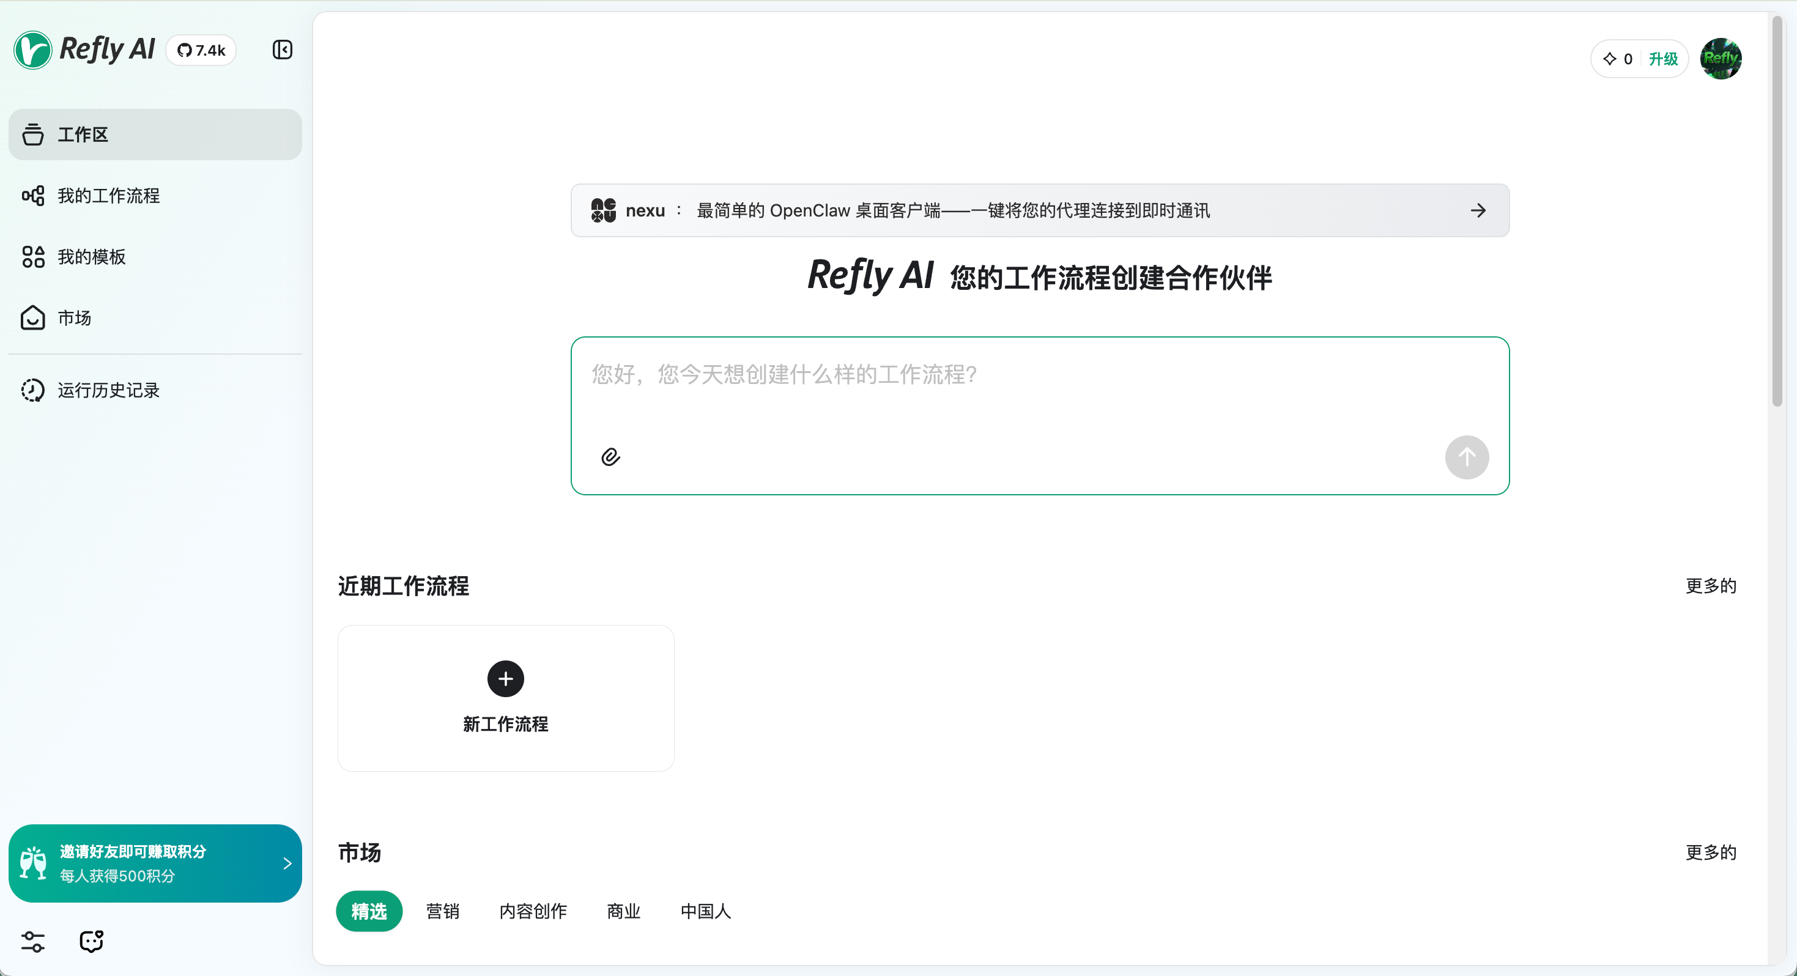Click 升级 to upgrade plan
Image resolution: width=1797 pixels, height=976 pixels.
[1663, 59]
